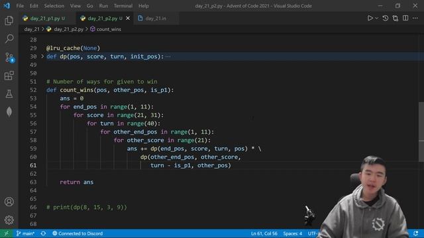Screen dimensions: 424x238
Task: Click on 'return ans' code line
Action: click(x=77, y=182)
